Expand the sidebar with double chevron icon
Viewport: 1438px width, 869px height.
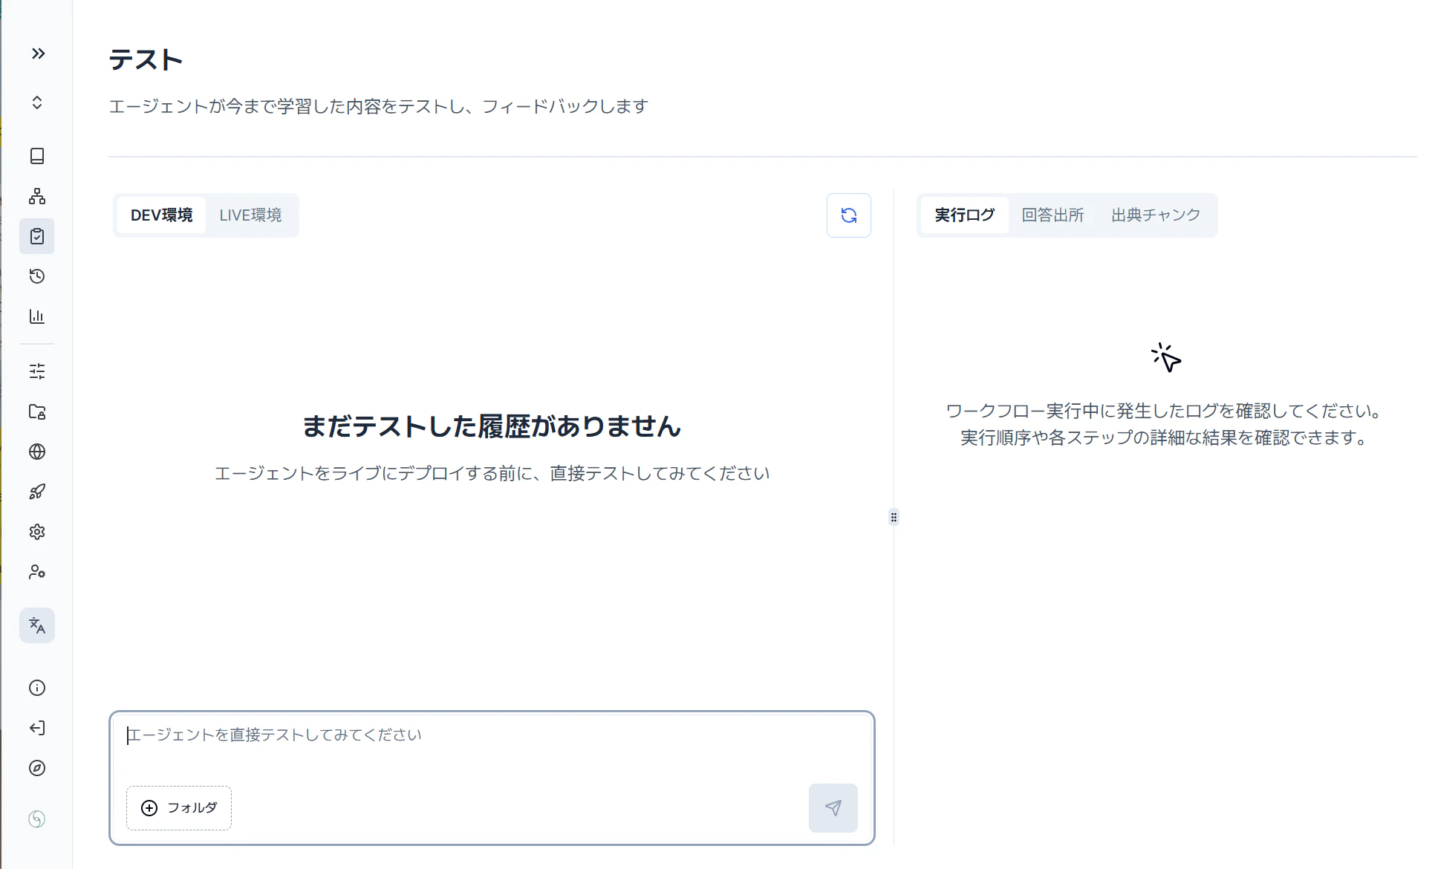point(38,53)
